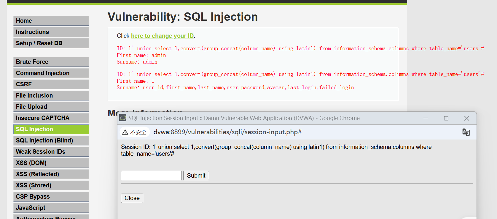Click the Google Translate icon in address bar
497x219 pixels.
[x=466, y=132]
